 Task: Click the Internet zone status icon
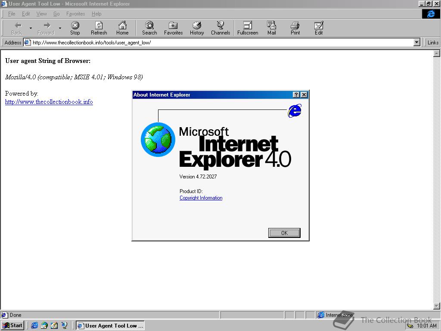321,315
